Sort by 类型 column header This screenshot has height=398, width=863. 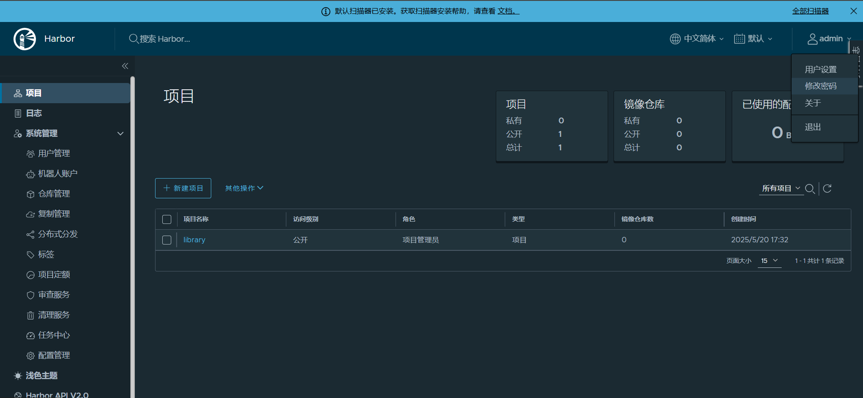point(519,219)
